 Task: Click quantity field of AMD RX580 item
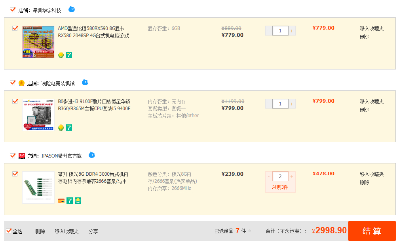(280, 31)
